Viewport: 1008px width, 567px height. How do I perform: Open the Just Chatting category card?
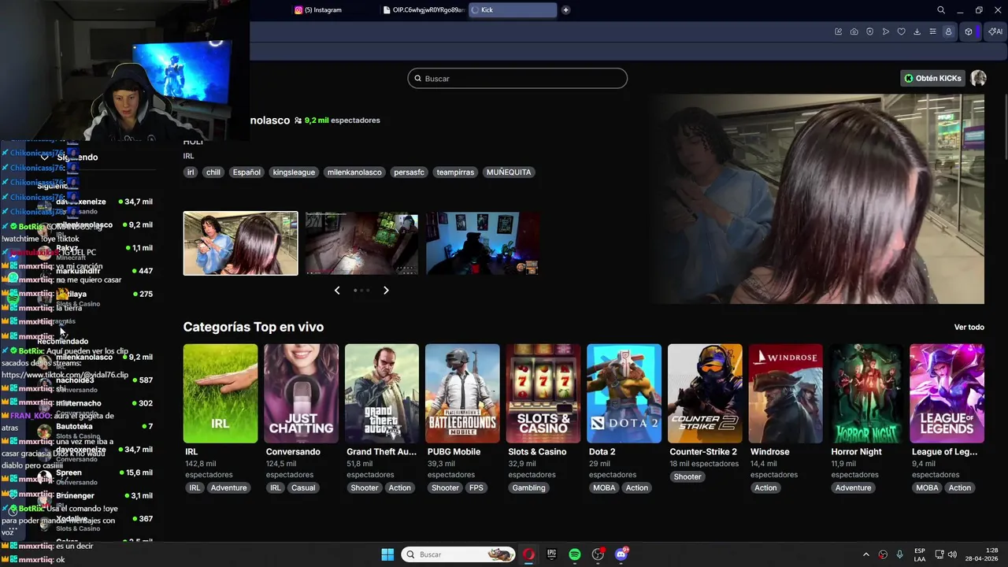(x=301, y=393)
